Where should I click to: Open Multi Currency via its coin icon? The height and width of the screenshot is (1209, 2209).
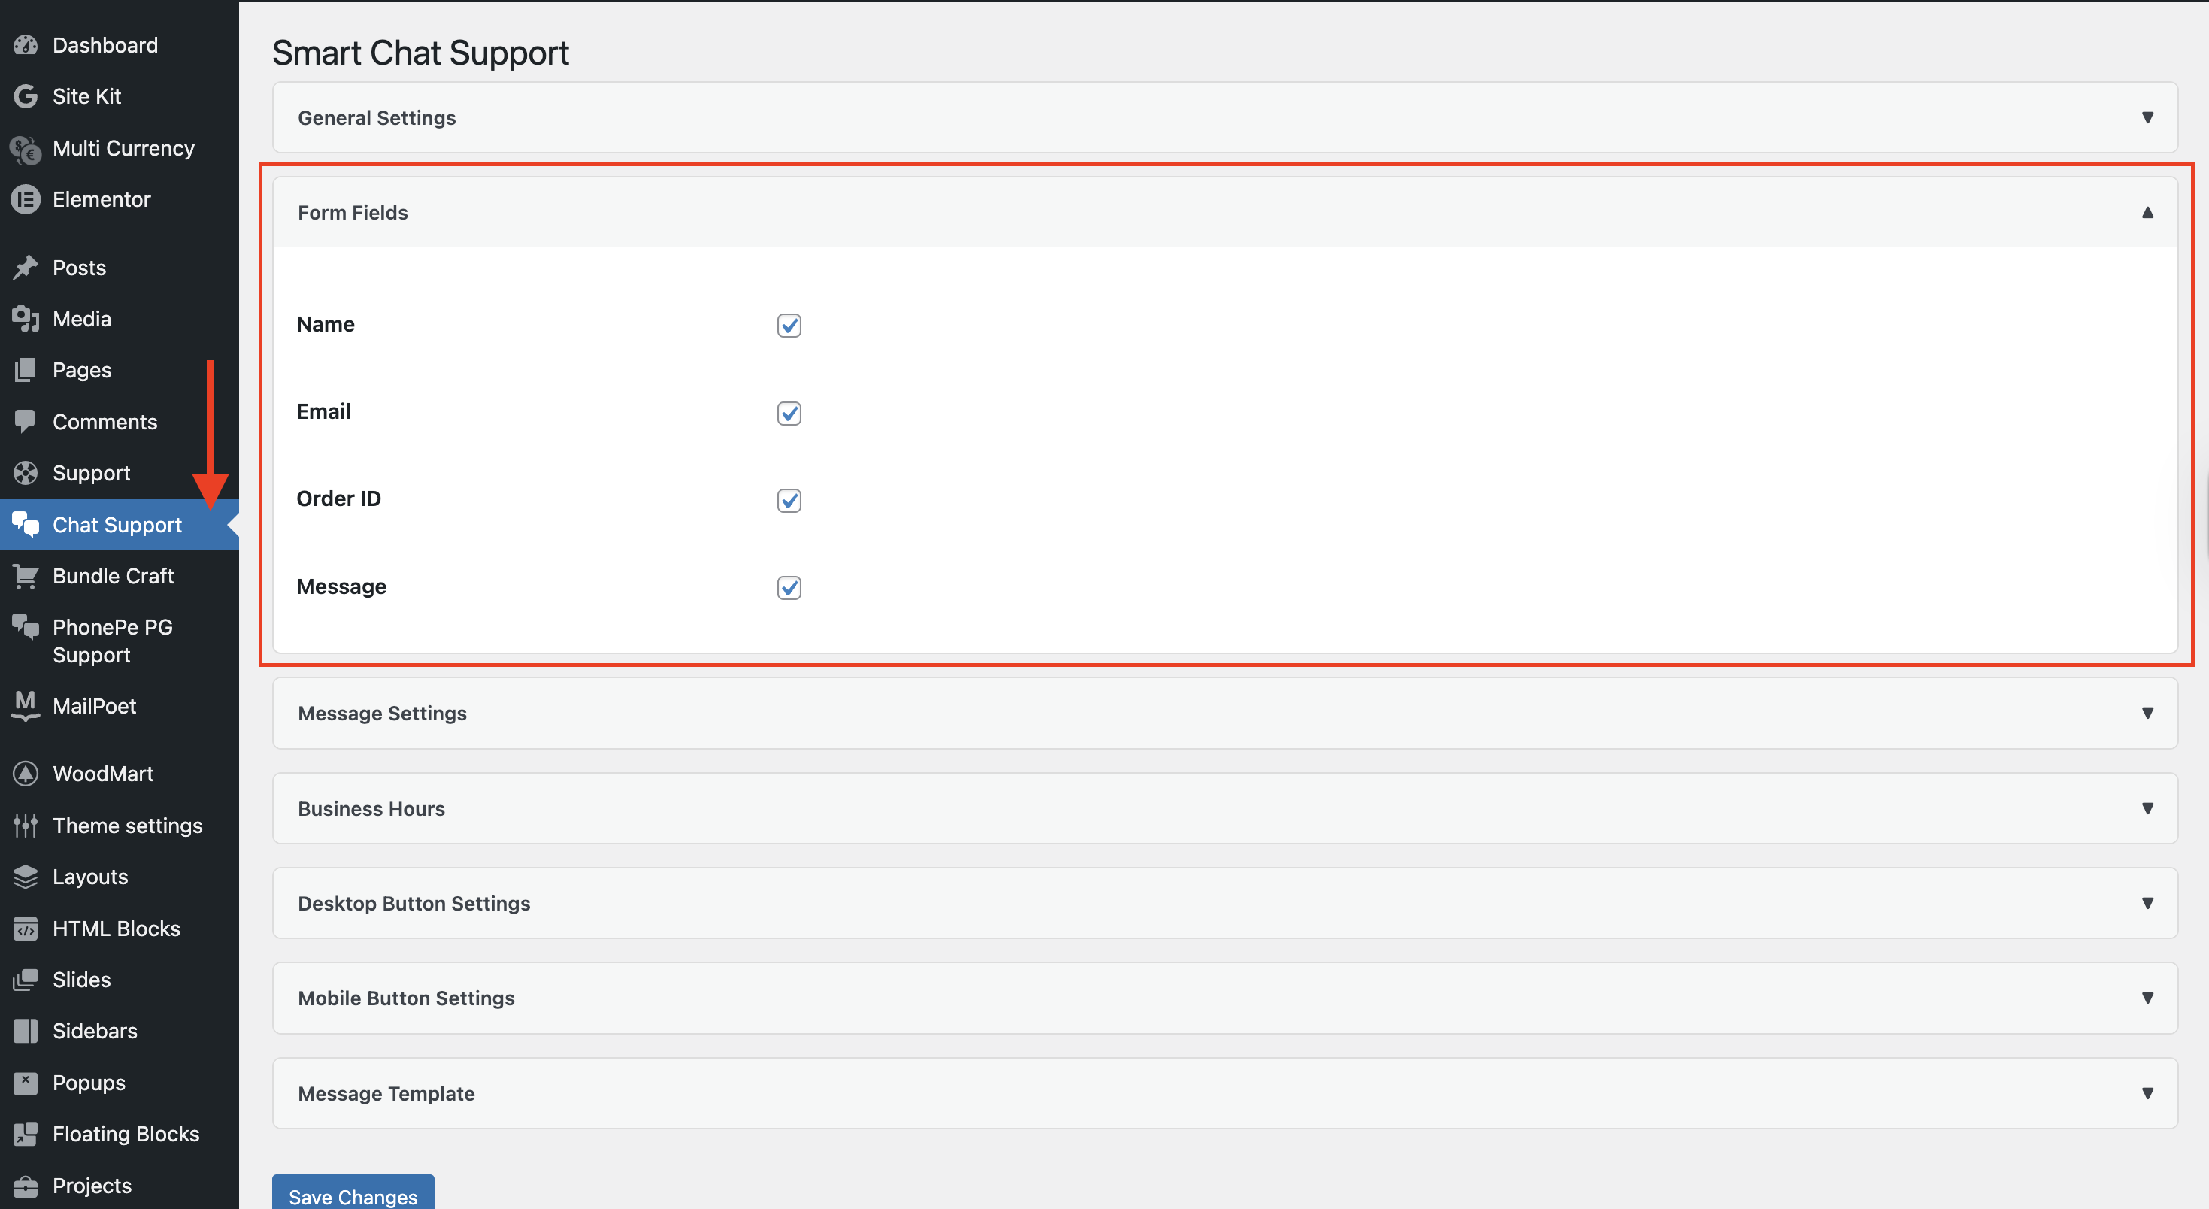click(x=25, y=147)
